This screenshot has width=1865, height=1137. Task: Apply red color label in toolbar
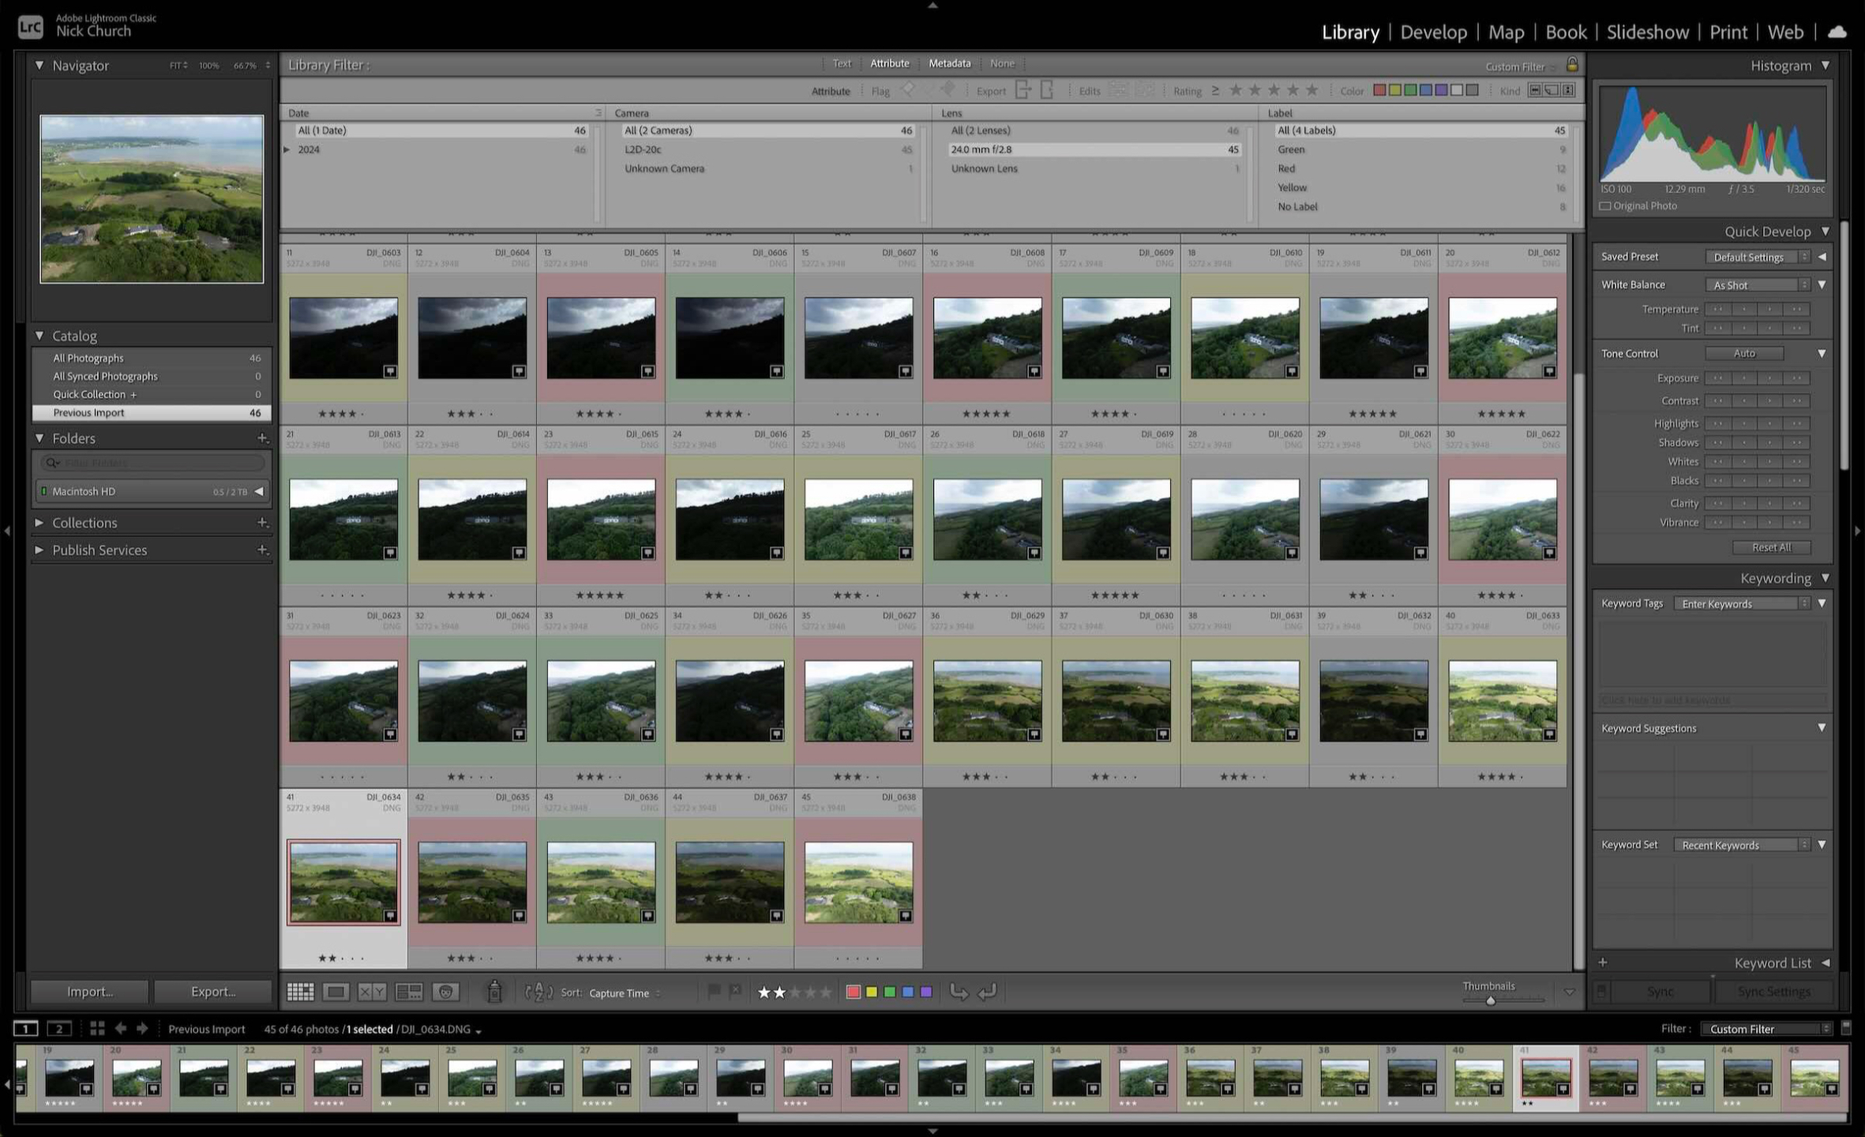click(853, 992)
